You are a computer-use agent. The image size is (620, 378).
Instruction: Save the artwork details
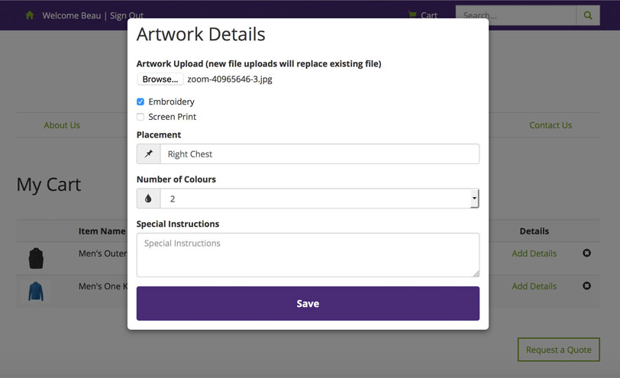[x=308, y=303]
